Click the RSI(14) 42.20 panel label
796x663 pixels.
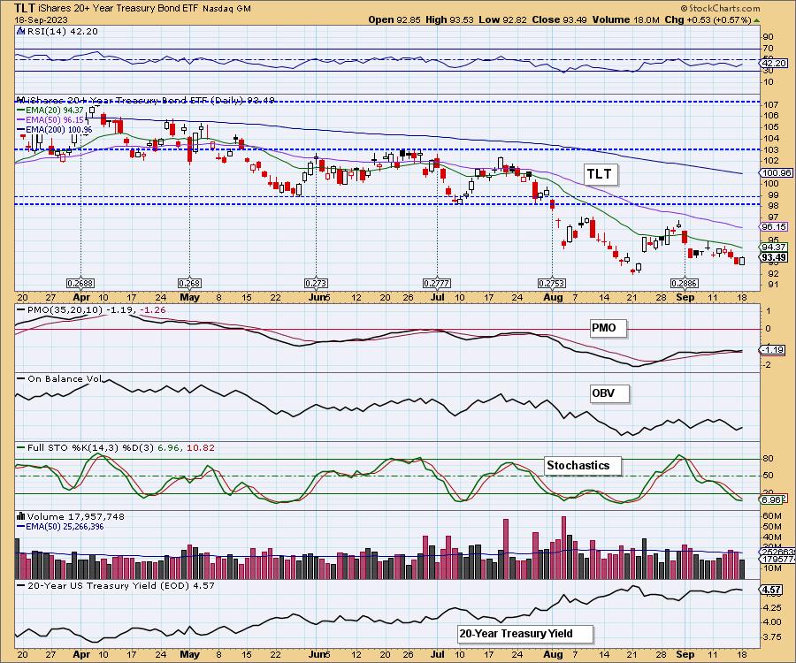click(x=62, y=31)
